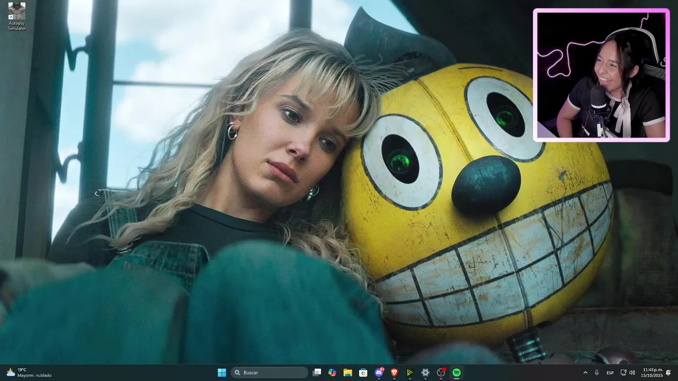678x381 pixels.
Task: Open the round app with red badge
Action: (441, 373)
